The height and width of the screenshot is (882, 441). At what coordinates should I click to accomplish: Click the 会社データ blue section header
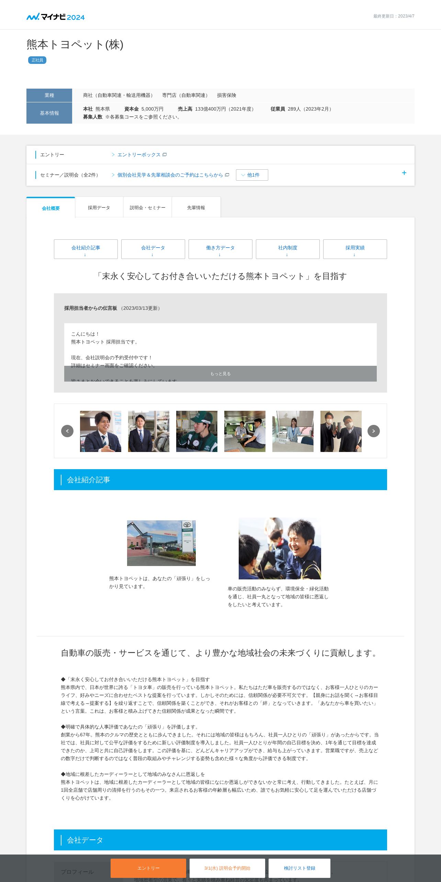click(x=220, y=840)
